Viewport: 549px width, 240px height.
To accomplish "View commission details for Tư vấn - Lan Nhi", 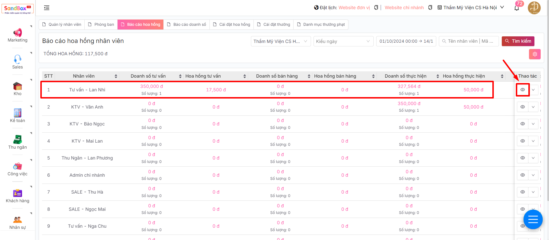I will coord(522,90).
